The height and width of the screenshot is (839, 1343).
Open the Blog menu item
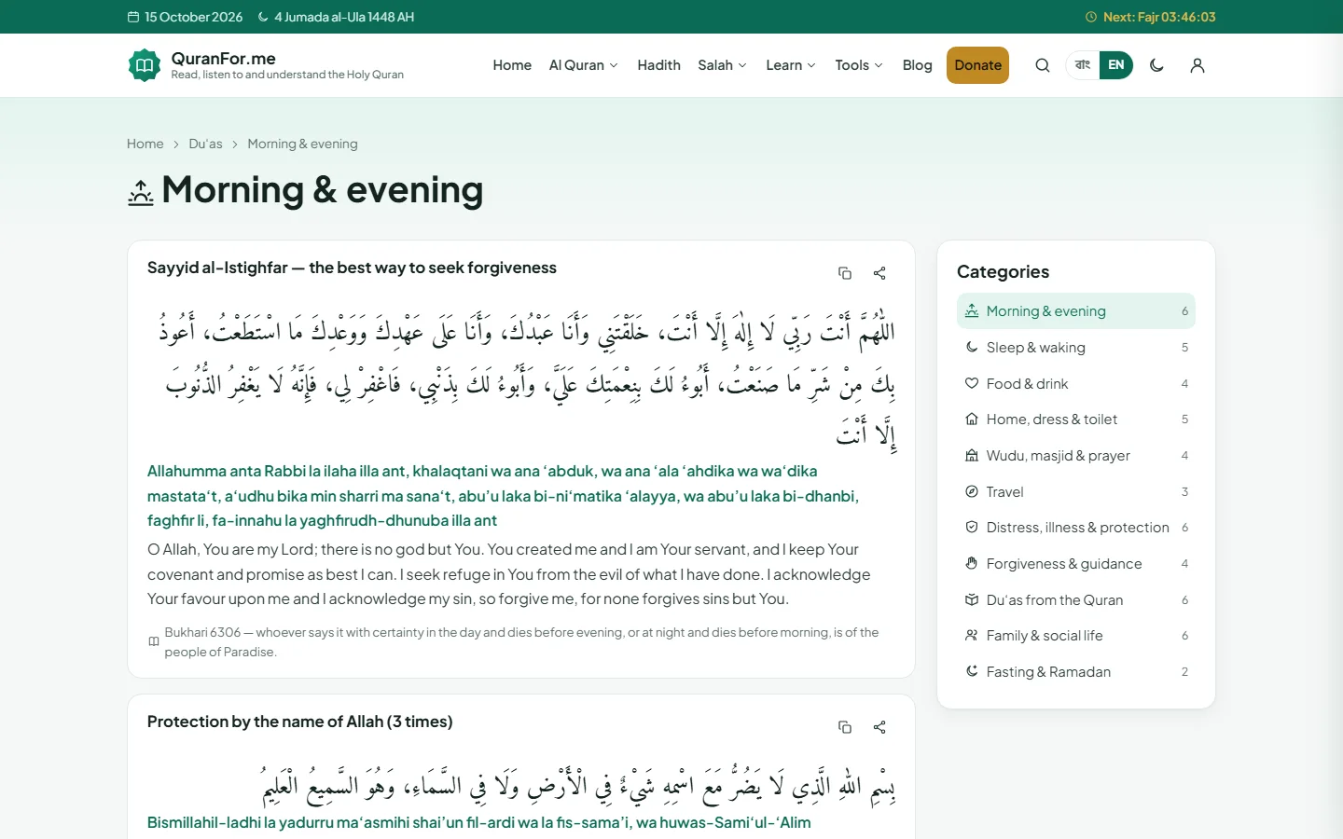pyautogui.click(x=917, y=65)
